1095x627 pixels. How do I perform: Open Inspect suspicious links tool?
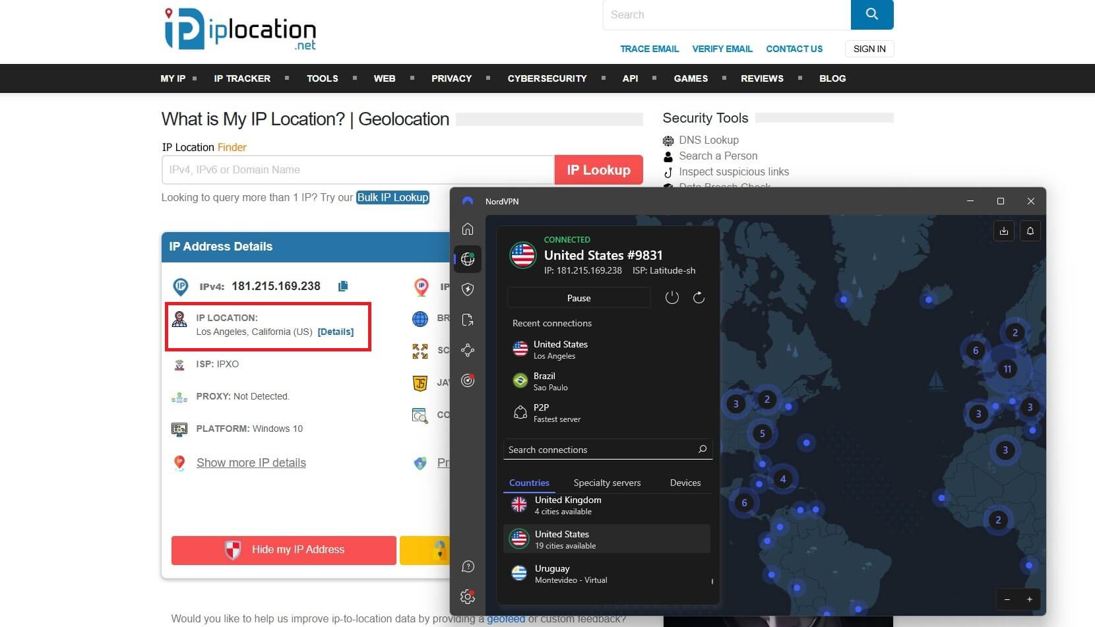(x=734, y=172)
